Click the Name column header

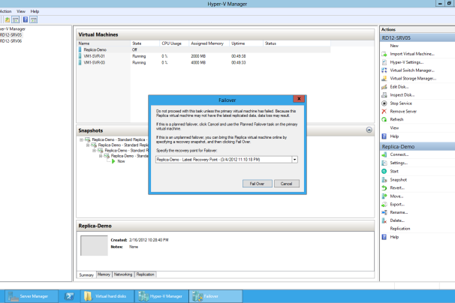(x=104, y=43)
